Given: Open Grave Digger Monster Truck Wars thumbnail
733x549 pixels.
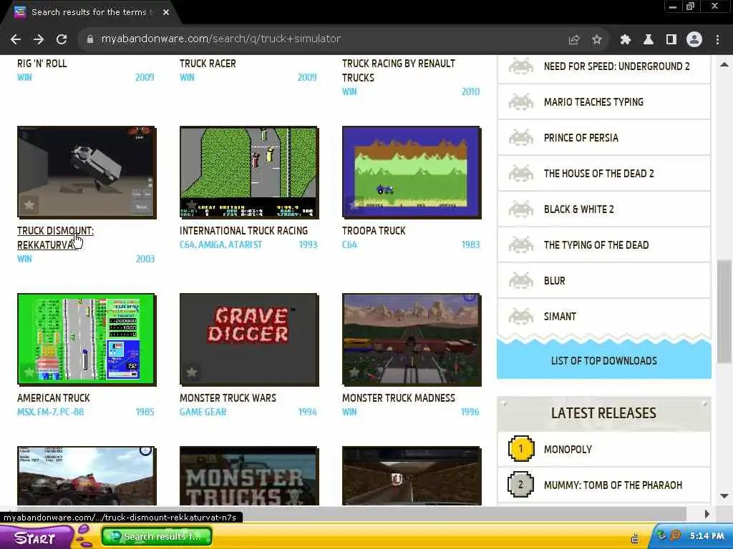Looking at the screenshot, I should [x=249, y=340].
